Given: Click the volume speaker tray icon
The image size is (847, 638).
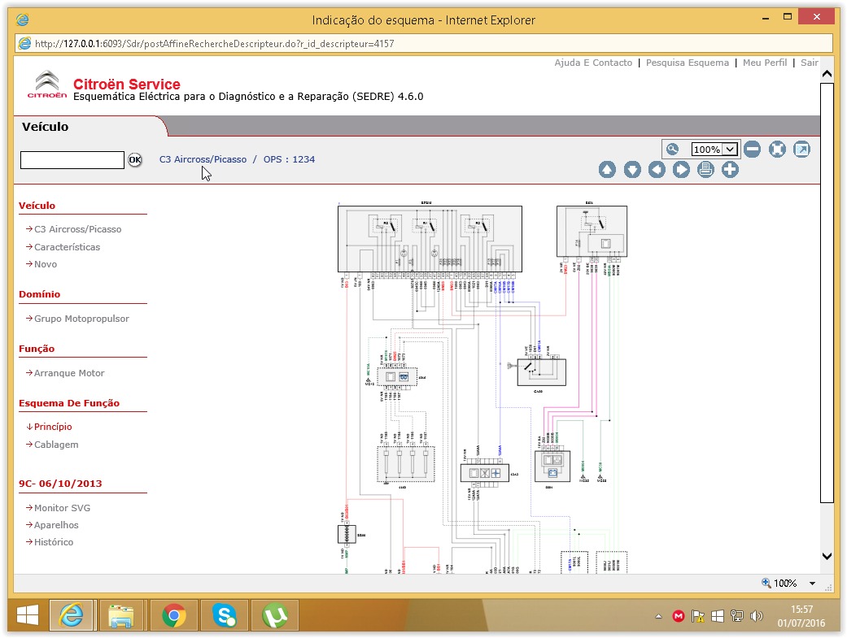Looking at the screenshot, I should point(756,616).
